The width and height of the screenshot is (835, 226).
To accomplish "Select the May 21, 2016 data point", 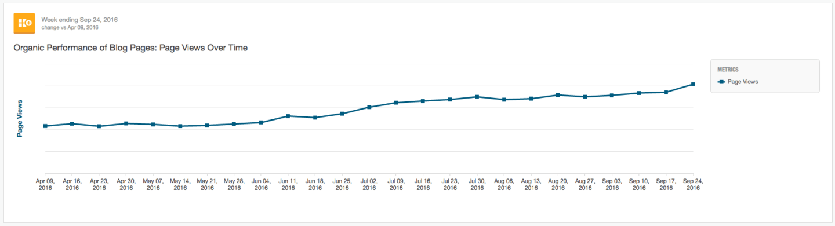I will [x=207, y=125].
